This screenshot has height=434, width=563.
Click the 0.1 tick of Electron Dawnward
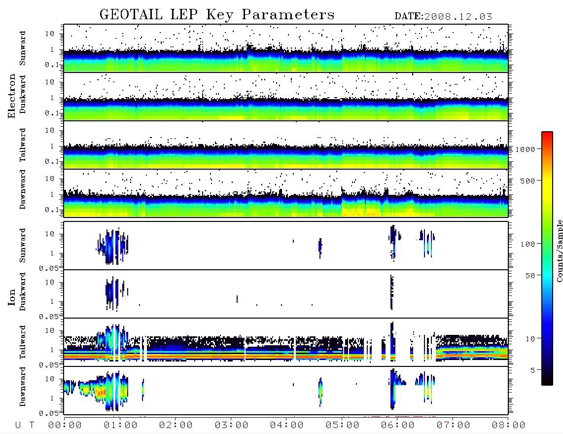51,210
